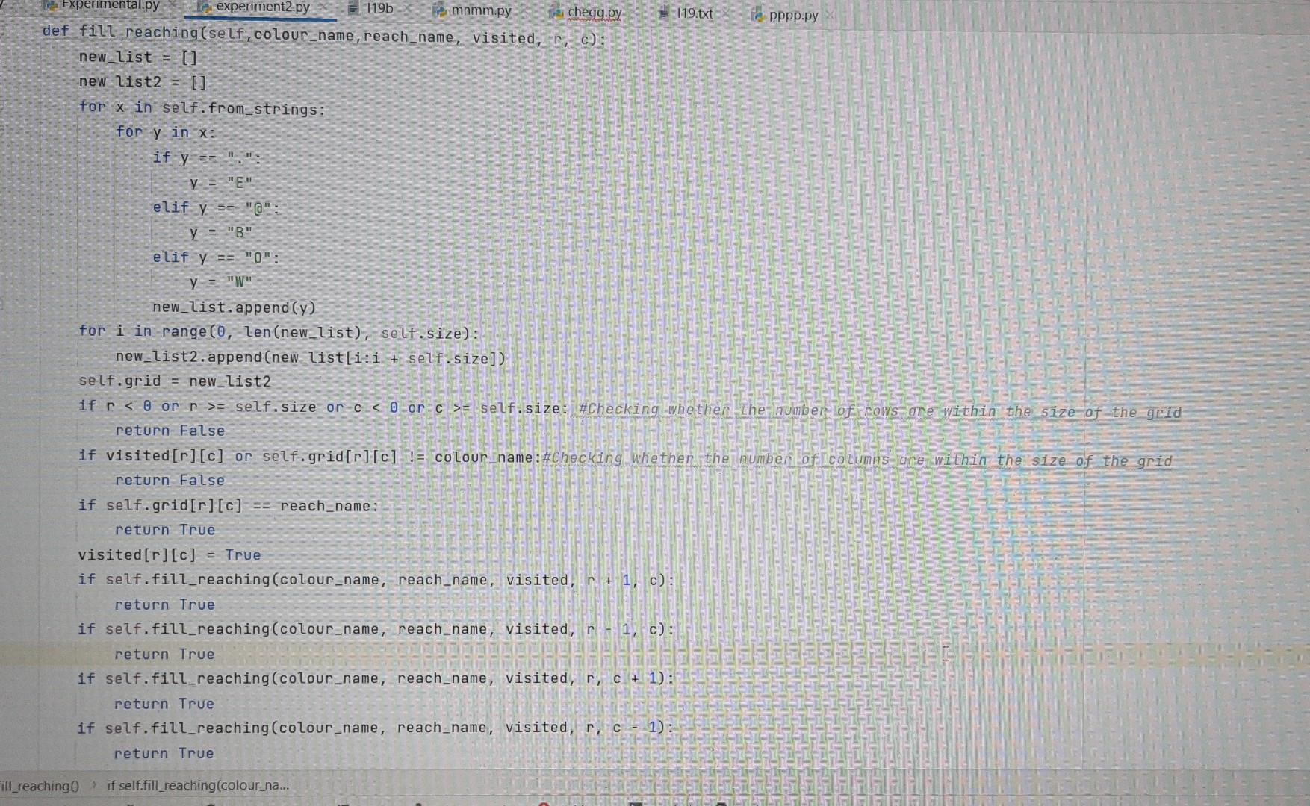Switch to the l19.txt tab
This screenshot has height=806, width=1310.
(695, 13)
